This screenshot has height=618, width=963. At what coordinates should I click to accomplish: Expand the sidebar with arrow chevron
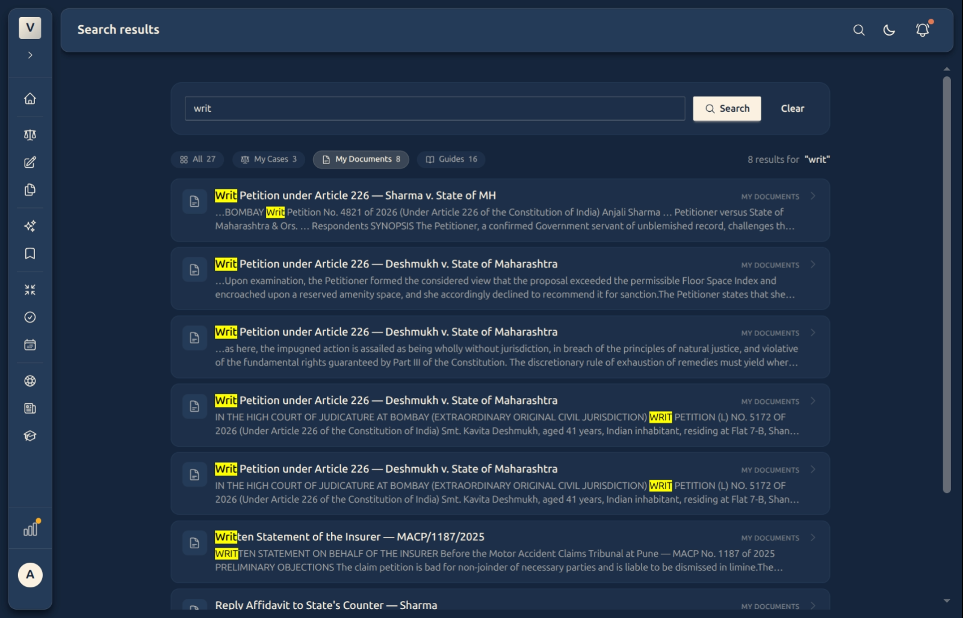[x=30, y=55]
